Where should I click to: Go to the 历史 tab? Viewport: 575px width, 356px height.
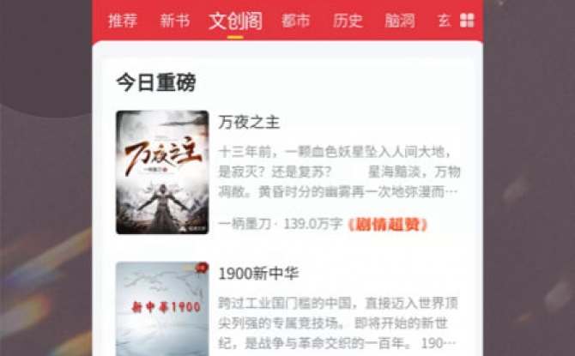[x=348, y=21]
